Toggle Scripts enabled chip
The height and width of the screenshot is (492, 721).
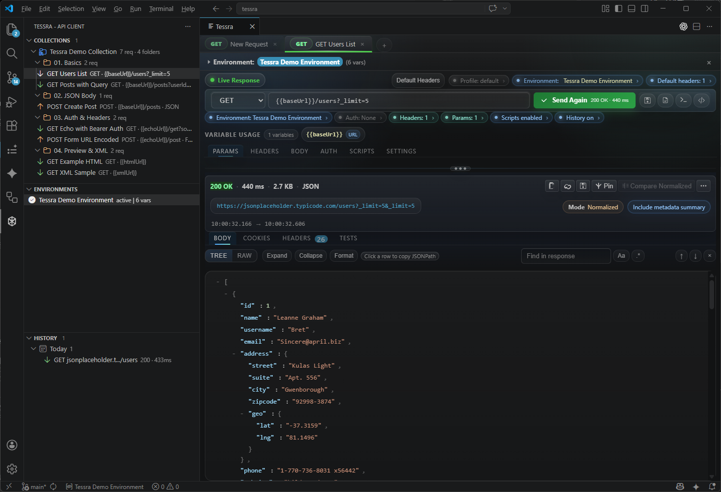click(521, 118)
